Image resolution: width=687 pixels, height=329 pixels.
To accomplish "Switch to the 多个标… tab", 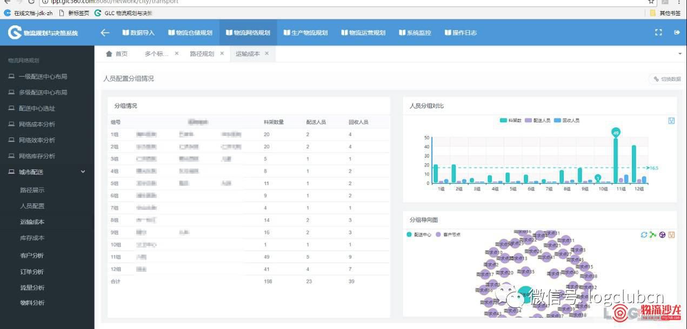I will [x=156, y=54].
